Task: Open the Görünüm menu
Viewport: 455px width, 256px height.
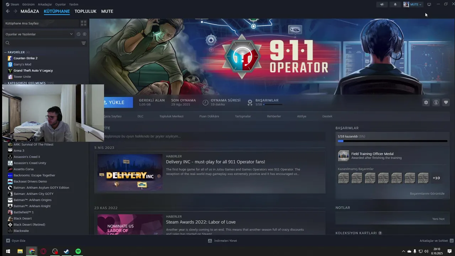Action: [28, 4]
